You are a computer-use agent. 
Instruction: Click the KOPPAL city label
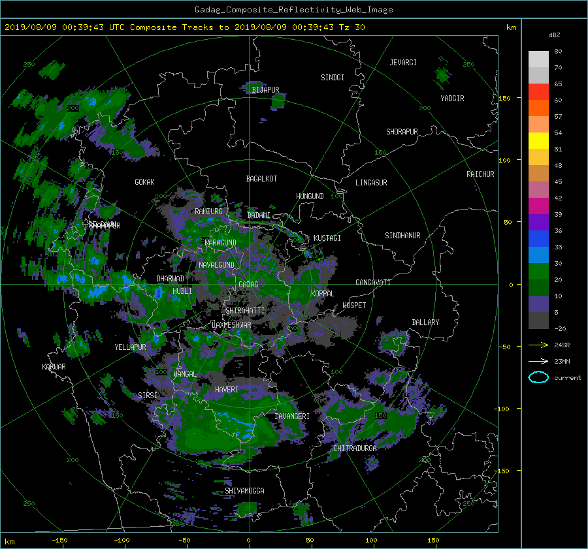pos(323,294)
